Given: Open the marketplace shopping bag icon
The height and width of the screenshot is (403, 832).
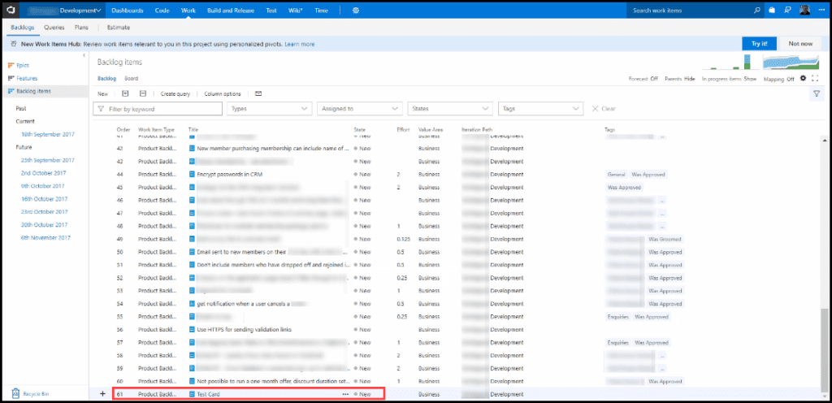Looking at the screenshot, I should tap(772, 11).
